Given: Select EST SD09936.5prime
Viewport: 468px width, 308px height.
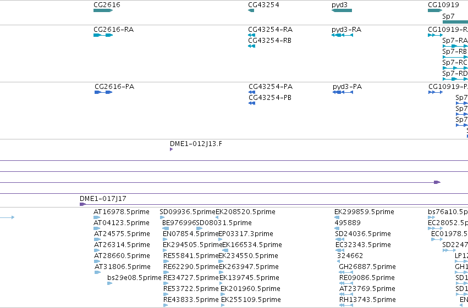Looking at the screenshot, I should click(x=188, y=212).
